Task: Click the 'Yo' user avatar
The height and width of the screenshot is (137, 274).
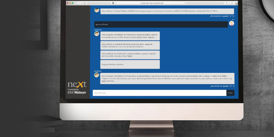Action: tap(232, 23)
